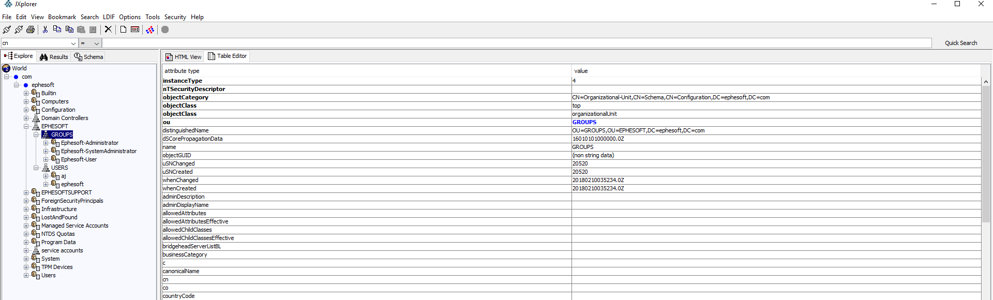Screen dimensions: 993x300
Task: Click the Ephesoft-Administrator entry icon
Action: click(55, 143)
